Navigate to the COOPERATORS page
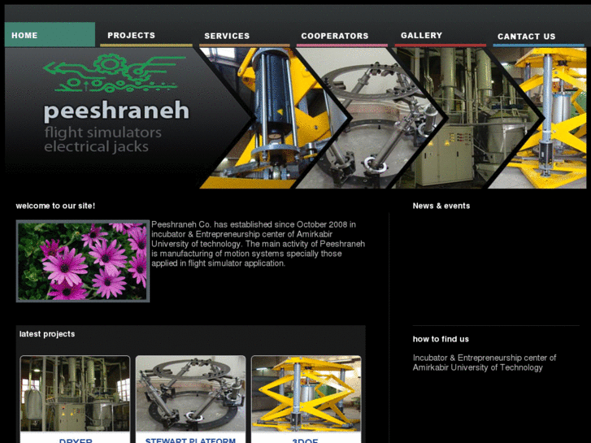This screenshot has height=443, width=591. pyautogui.click(x=342, y=36)
